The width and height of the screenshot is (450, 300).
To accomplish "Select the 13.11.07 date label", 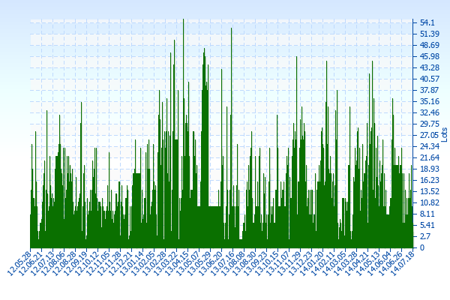I will pos(278,263).
